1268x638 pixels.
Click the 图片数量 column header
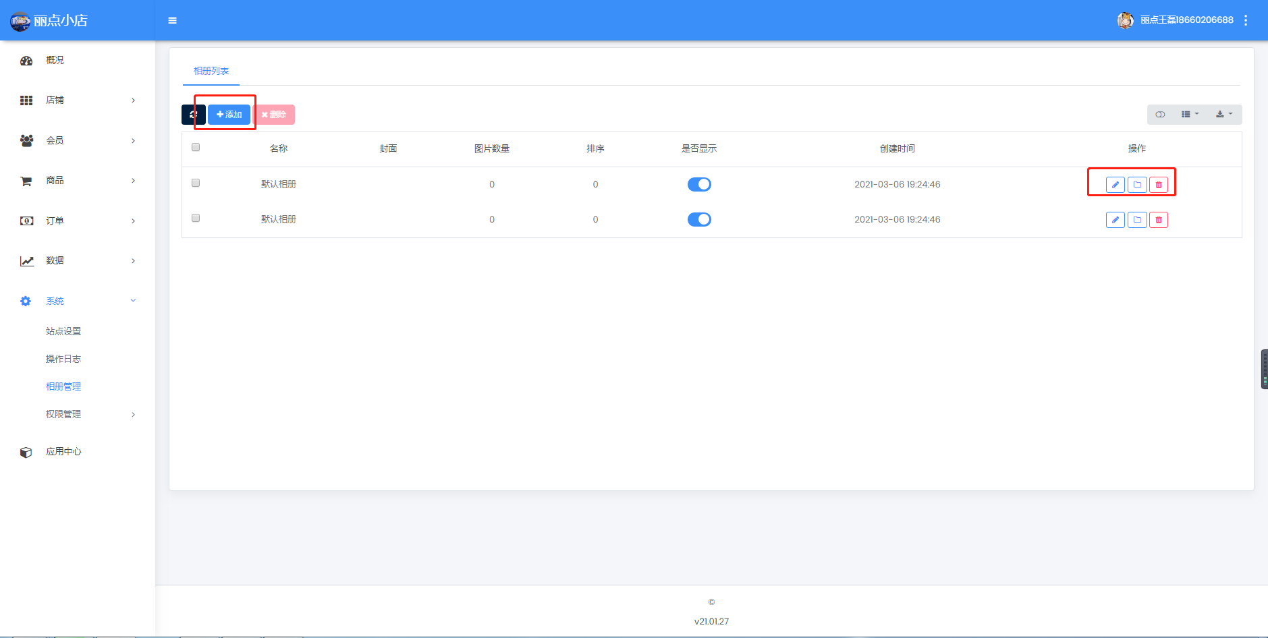492,149
